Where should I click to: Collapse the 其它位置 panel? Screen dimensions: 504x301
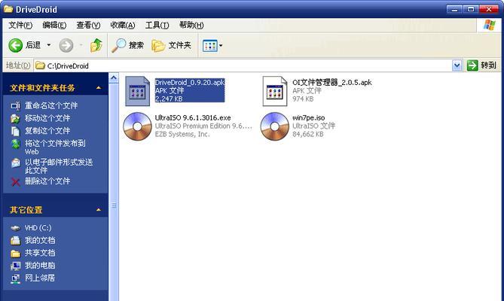click(x=99, y=210)
